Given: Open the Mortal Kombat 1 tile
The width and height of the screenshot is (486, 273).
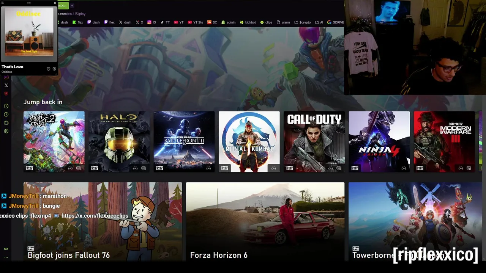Looking at the screenshot, I should (x=249, y=141).
